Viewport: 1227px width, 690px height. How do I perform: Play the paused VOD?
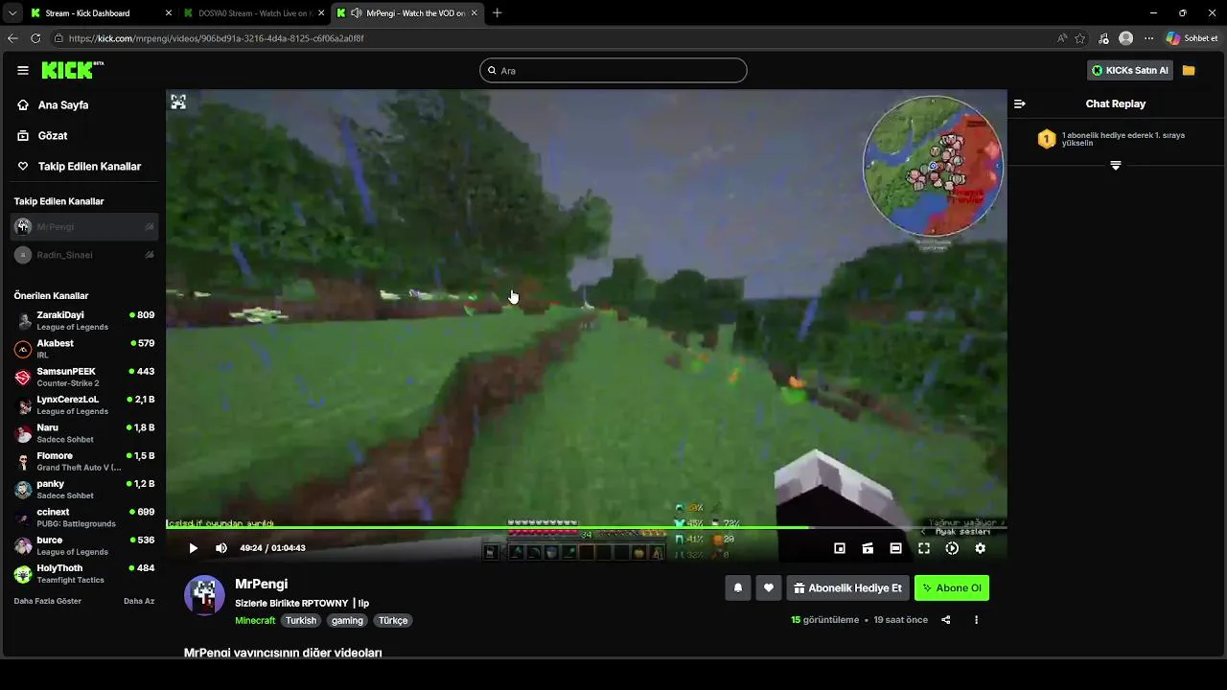pos(193,548)
